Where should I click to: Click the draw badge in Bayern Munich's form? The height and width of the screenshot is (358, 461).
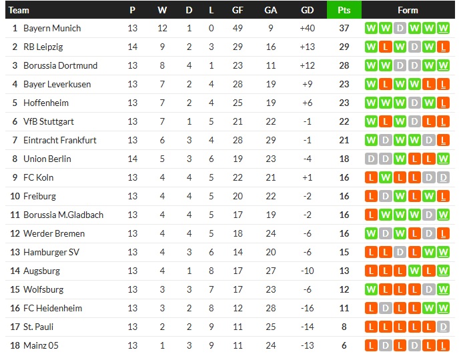tap(400, 28)
